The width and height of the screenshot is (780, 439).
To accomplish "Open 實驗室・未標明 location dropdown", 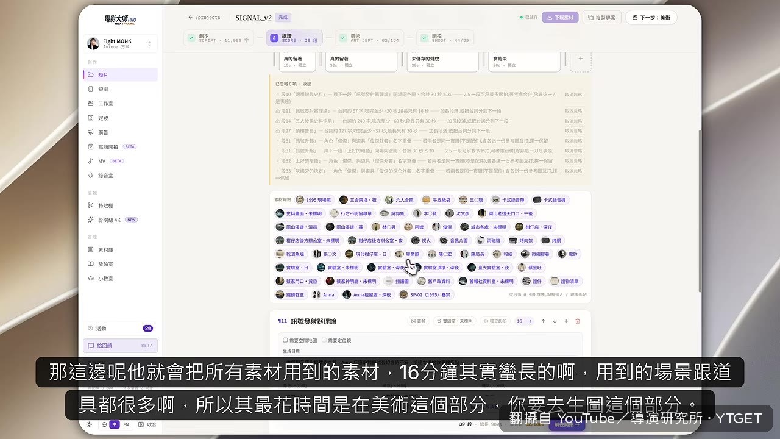I will (454, 321).
